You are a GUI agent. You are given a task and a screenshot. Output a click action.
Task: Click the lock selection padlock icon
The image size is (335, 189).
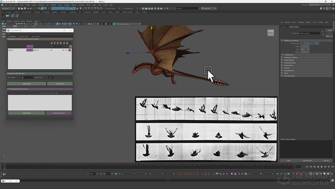pyautogui.click(x=77, y=8)
